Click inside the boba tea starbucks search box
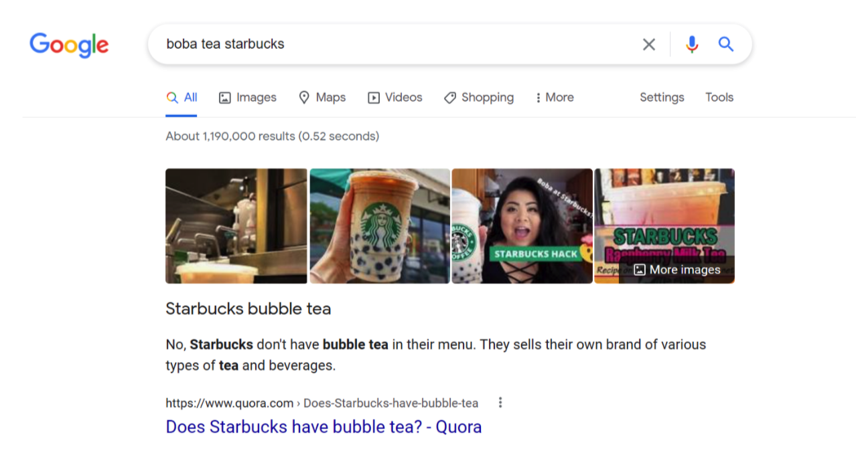The width and height of the screenshot is (856, 467). (395, 44)
